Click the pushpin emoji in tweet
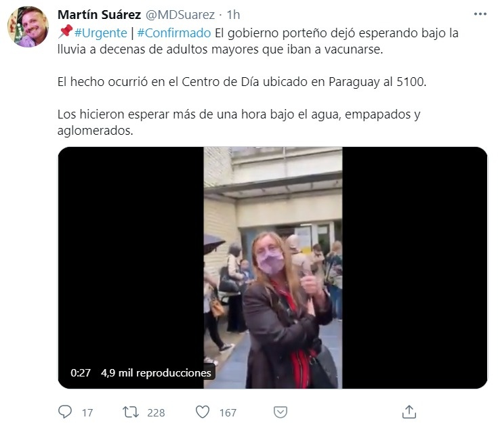This screenshot has height=430, width=498. point(66,32)
